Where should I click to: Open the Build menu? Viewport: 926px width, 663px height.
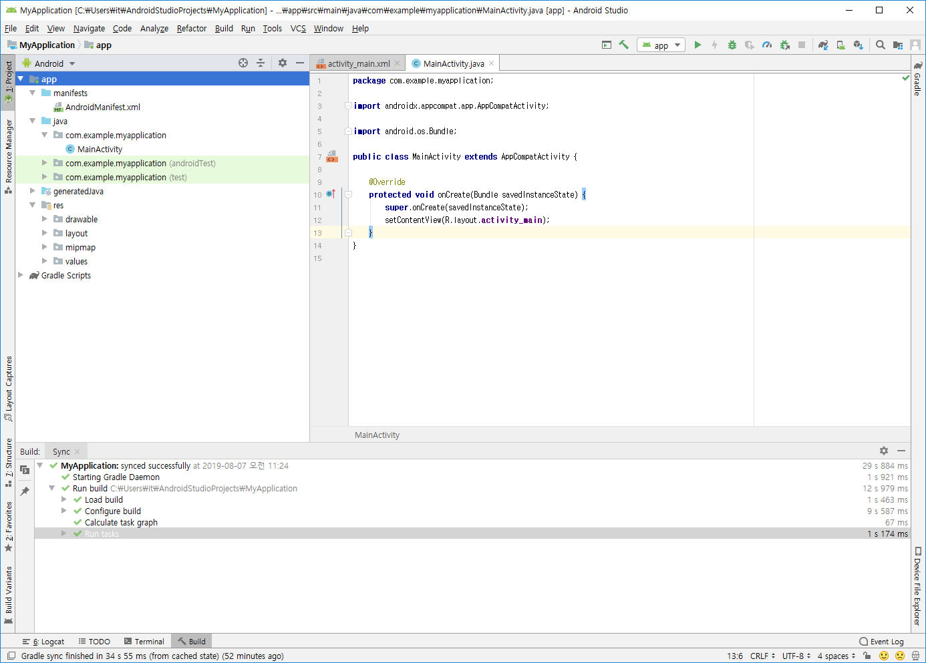(224, 28)
